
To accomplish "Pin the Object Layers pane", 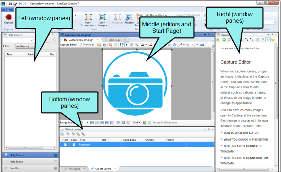I will pos(209,129).
